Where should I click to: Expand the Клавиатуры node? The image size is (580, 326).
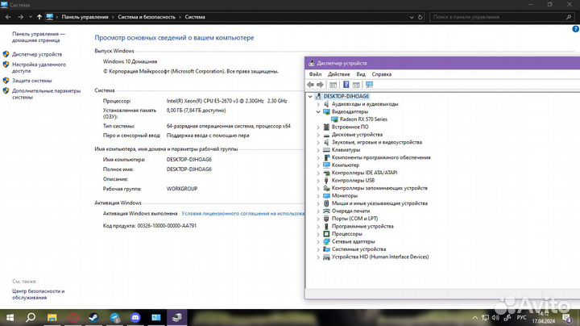tap(318, 150)
